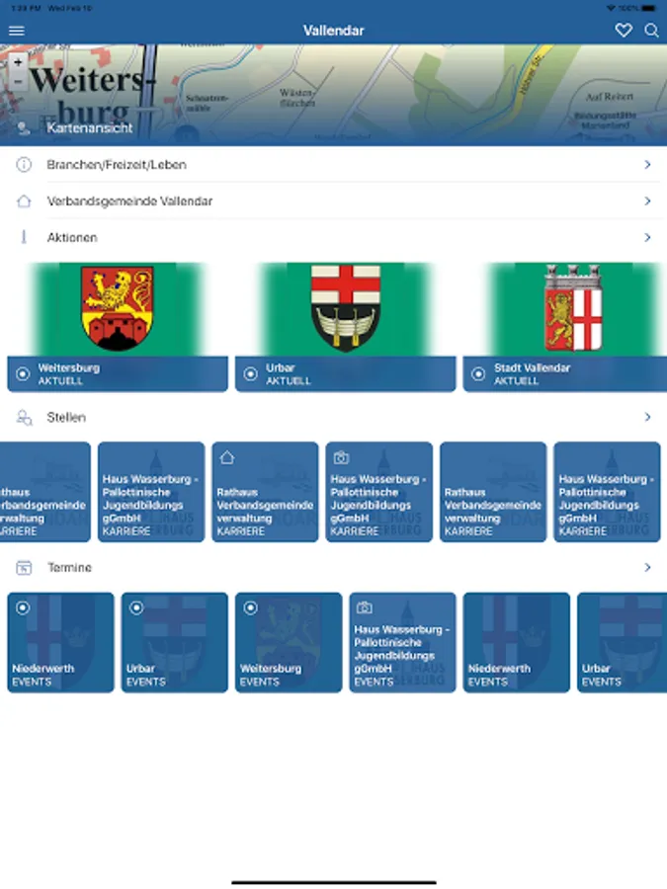Click the calendar icon beside Termine
Viewport: 667px width, 889px height.
pos(24,568)
